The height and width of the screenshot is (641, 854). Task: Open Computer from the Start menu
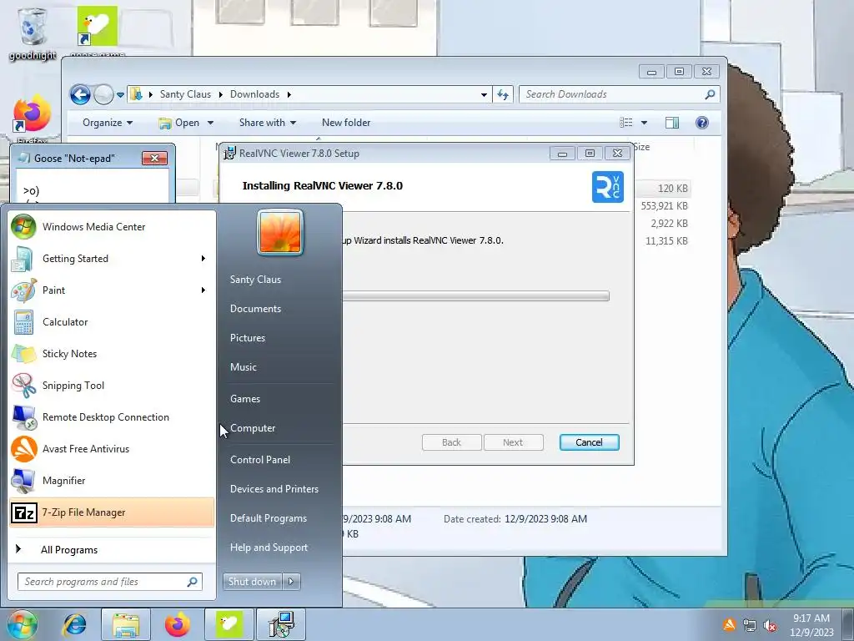pyautogui.click(x=253, y=428)
